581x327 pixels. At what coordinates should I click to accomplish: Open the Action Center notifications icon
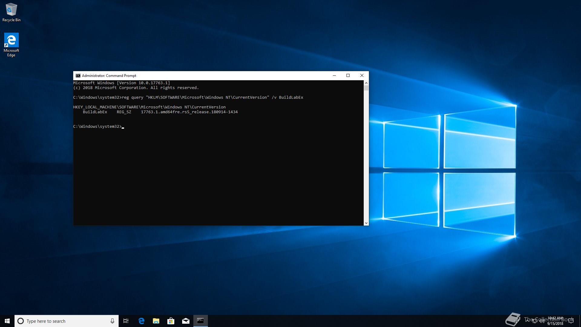571,321
